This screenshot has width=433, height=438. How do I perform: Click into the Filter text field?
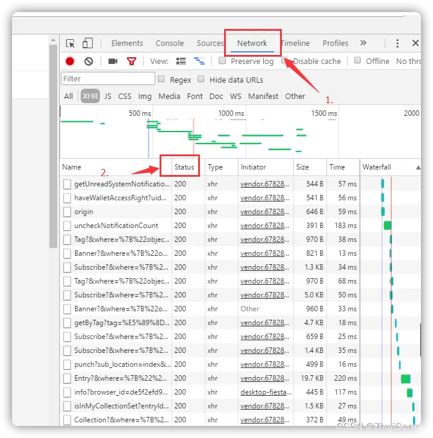pyautogui.click(x=108, y=78)
